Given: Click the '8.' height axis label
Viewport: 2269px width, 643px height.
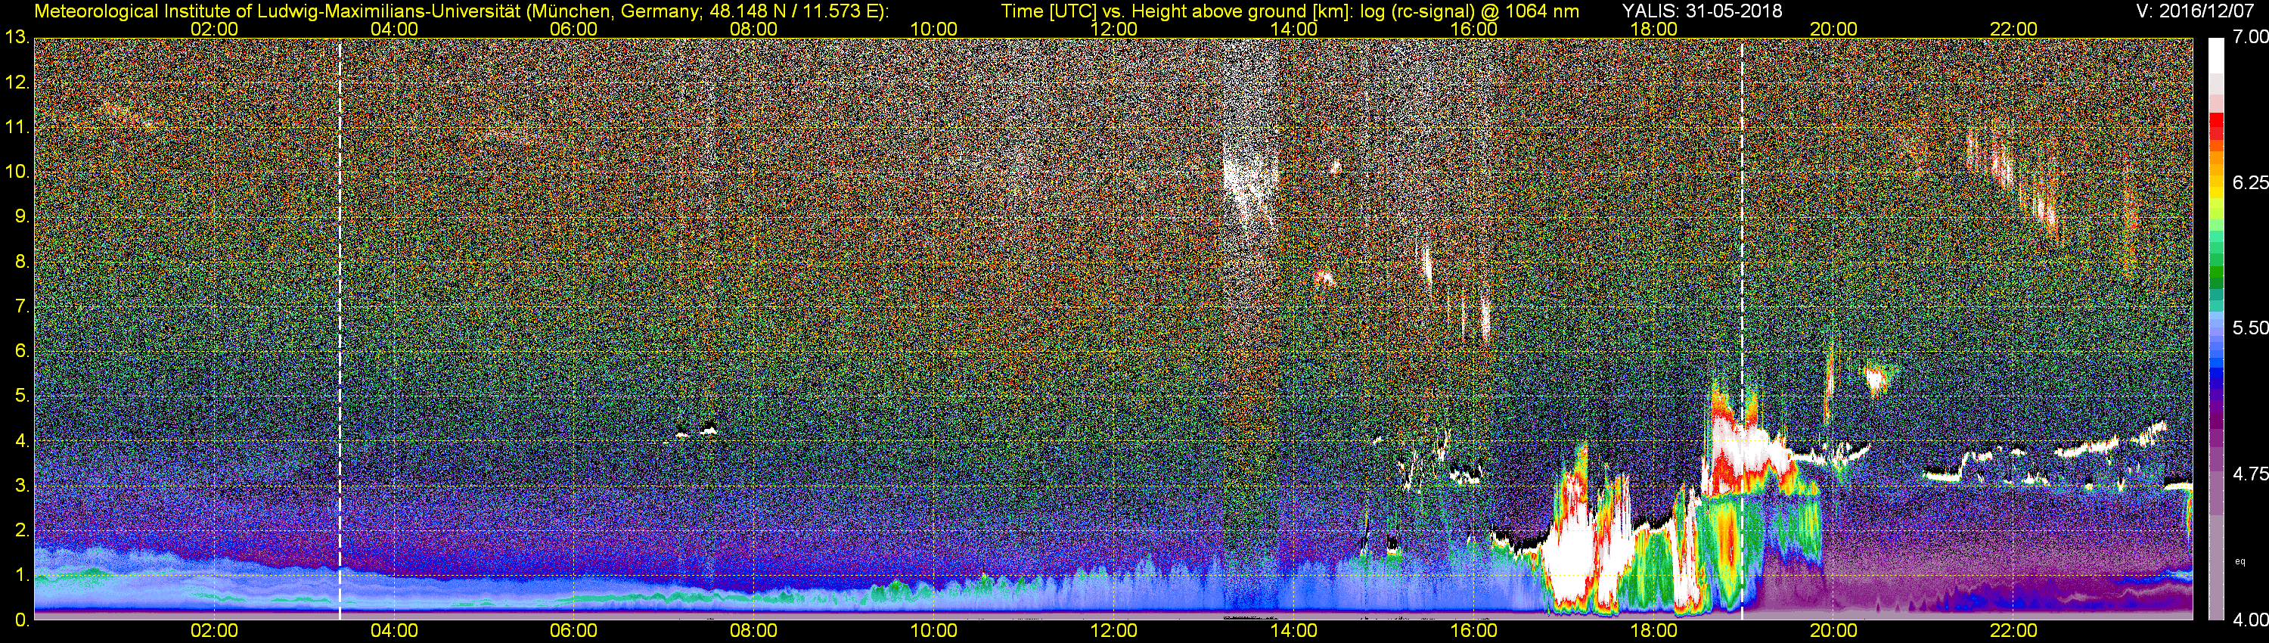Looking at the screenshot, I should (x=21, y=262).
